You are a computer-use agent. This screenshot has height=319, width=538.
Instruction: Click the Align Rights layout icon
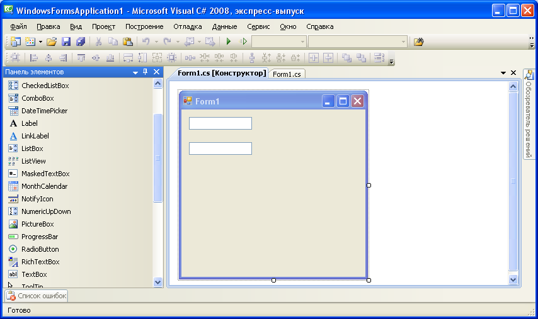63,57
